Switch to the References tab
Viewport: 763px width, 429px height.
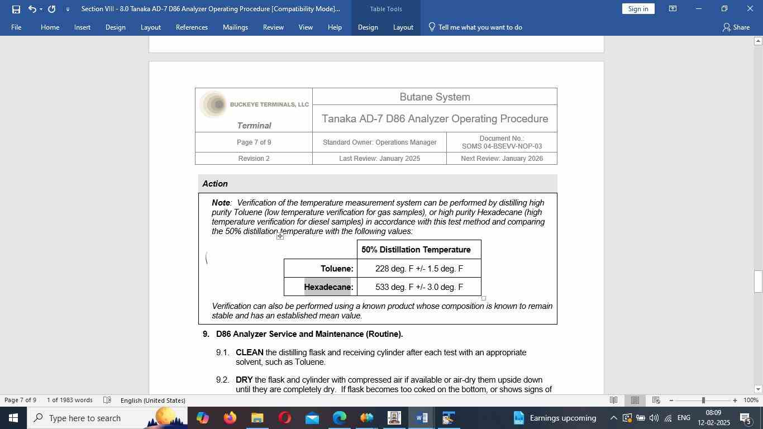[x=192, y=27]
